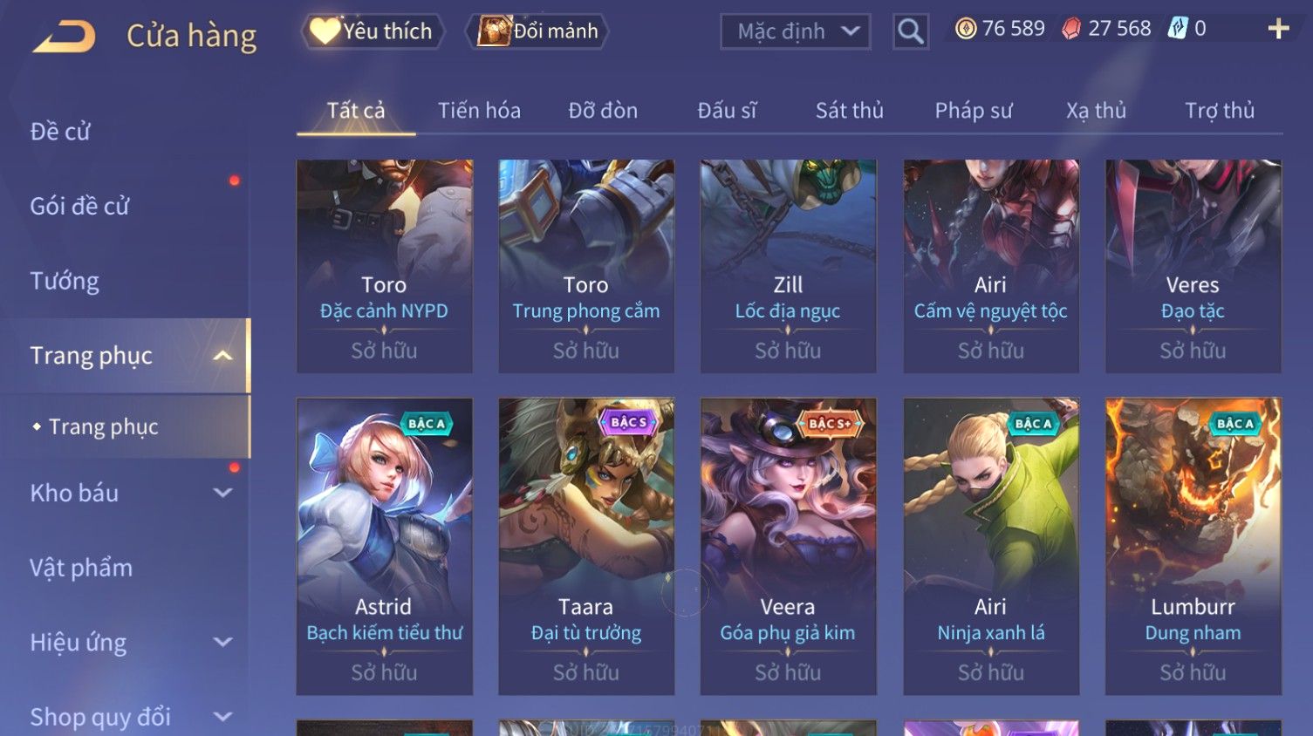This screenshot has height=736, width=1313.
Task: Switch to the Pháp sư tab
Action: click(x=974, y=111)
